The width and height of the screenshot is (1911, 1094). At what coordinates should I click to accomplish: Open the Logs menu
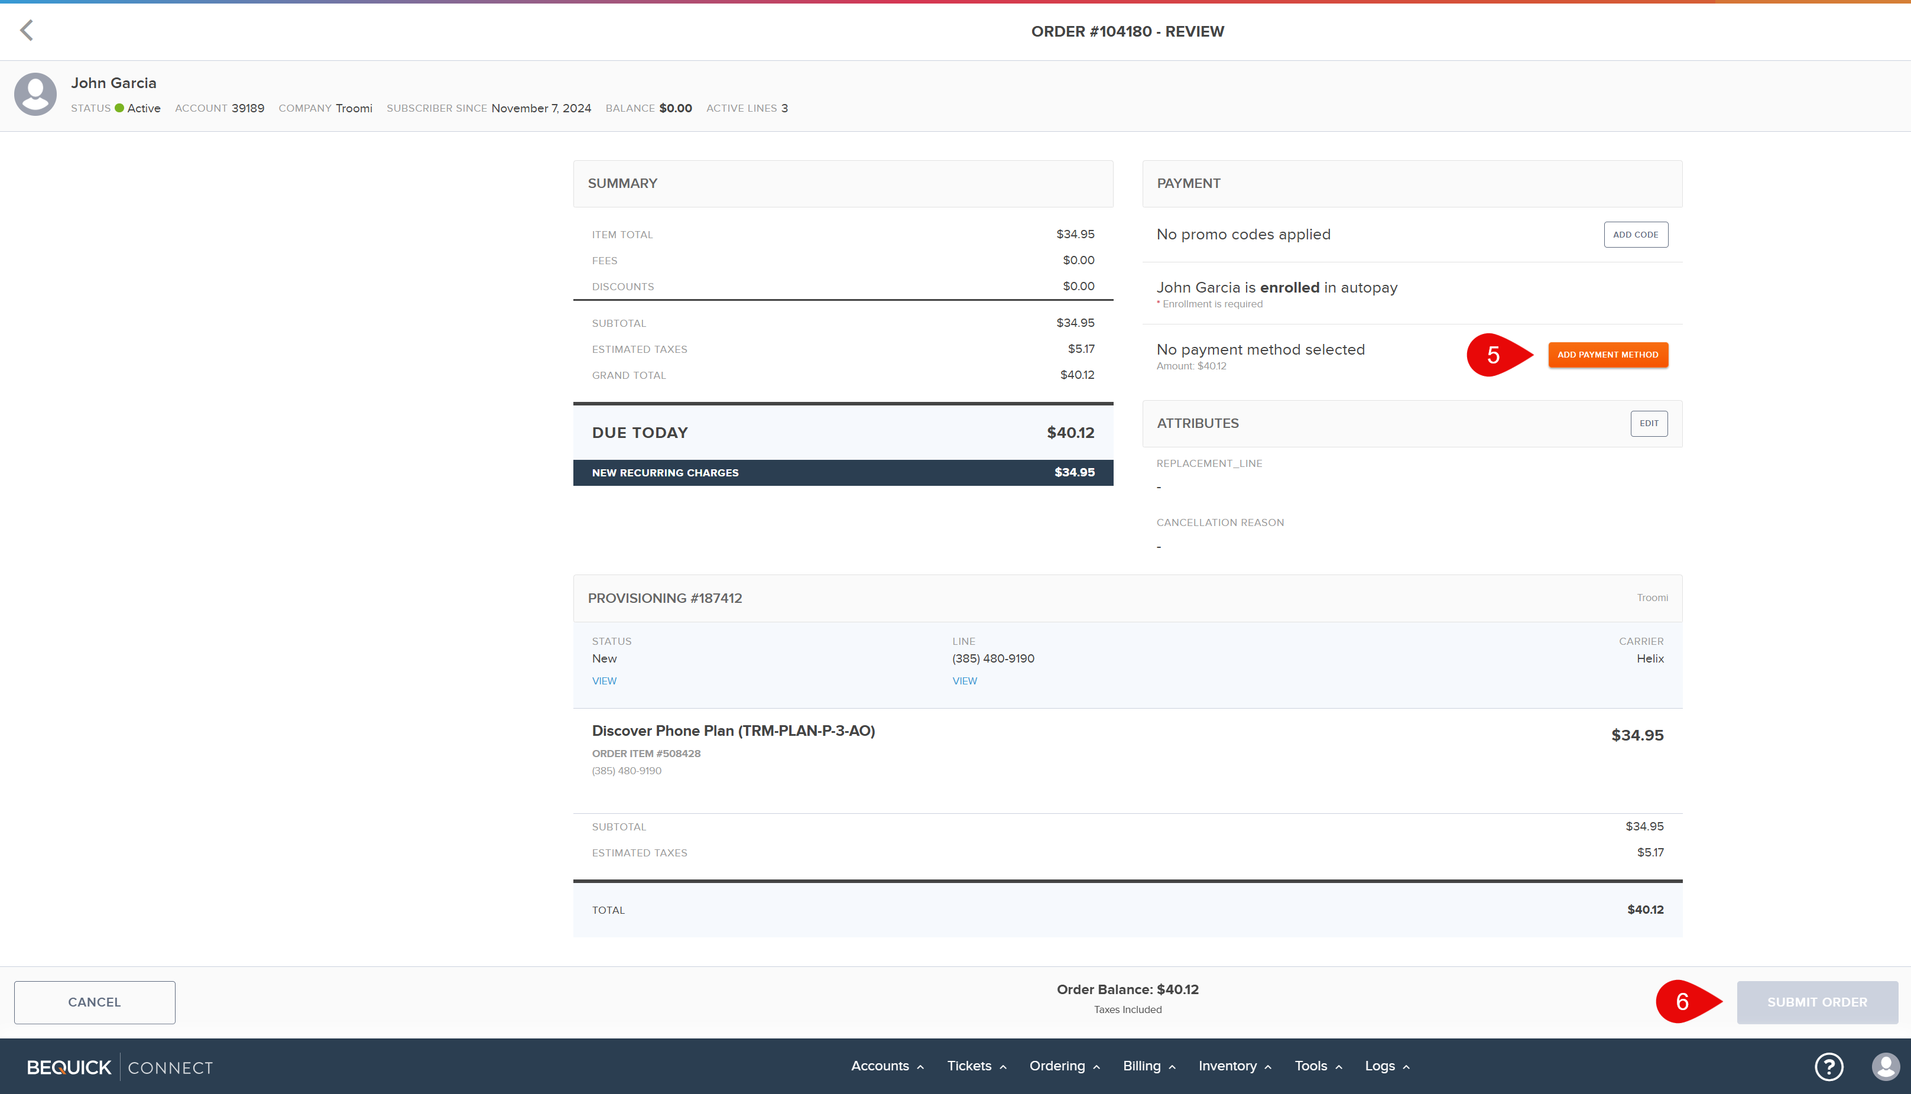1387,1066
